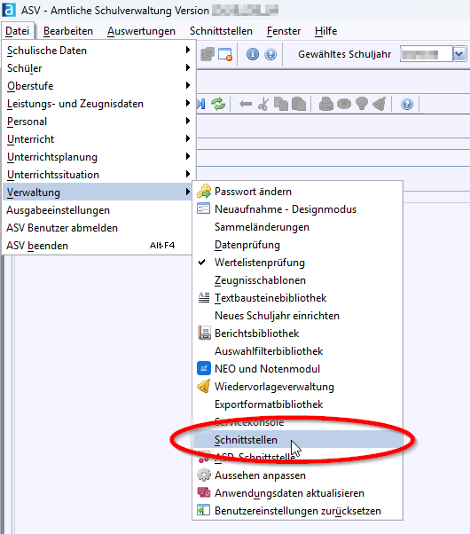Screen dimensions: 470x534
Task: Click the blue info icon in toolbar
Action: (253, 54)
